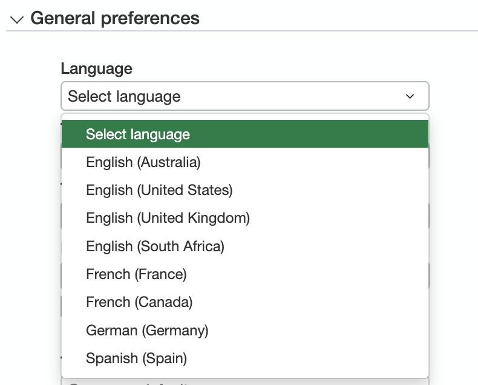Screen dimensions: 478x385
Task: Click the Language field label
Action: (97, 68)
